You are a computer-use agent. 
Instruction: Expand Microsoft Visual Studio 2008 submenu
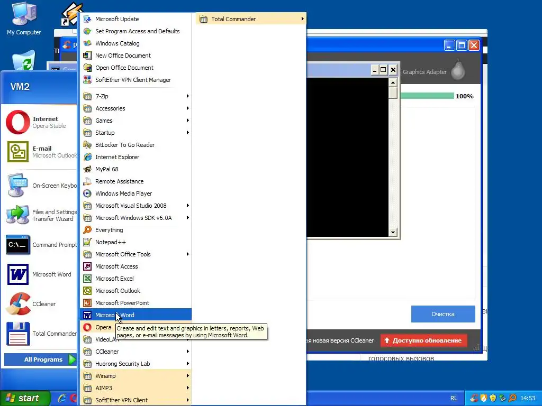tap(135, 206)
